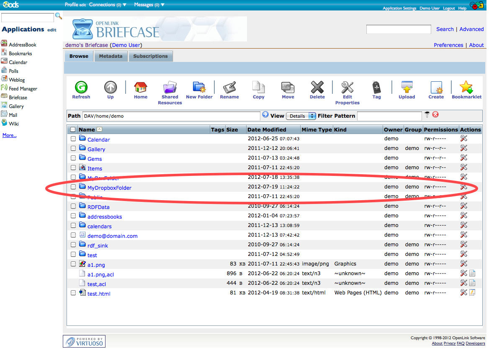Toggle the select-all checkbox in table header
This screenshot has width=494, height=356.
[x=73, y=130]
